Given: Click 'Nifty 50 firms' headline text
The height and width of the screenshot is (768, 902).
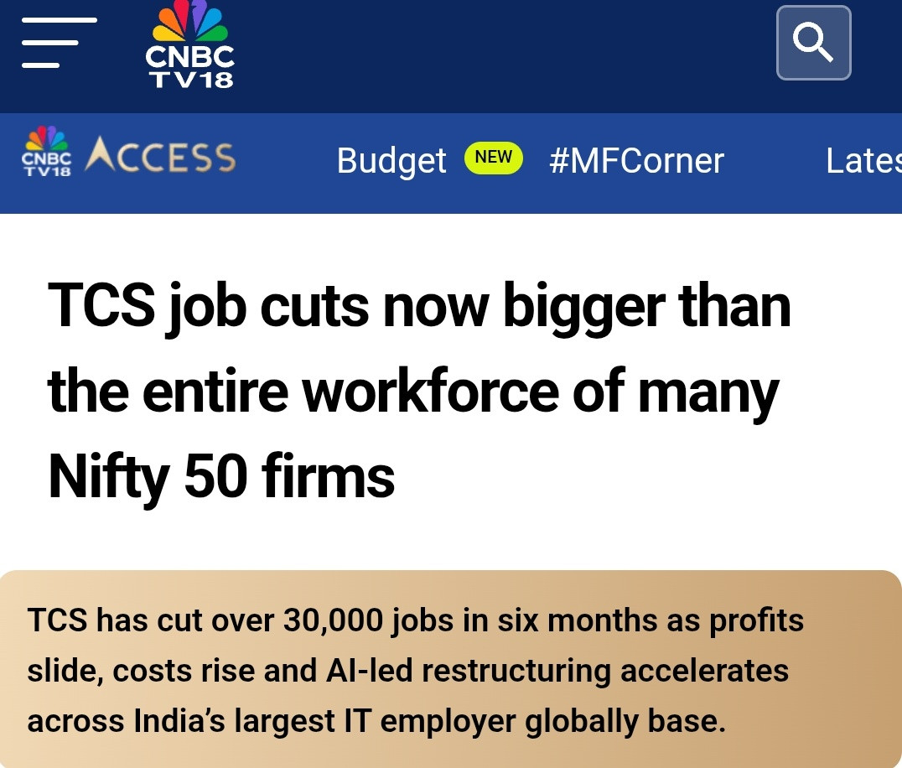Looking at the screenshot, I should 221,476.
